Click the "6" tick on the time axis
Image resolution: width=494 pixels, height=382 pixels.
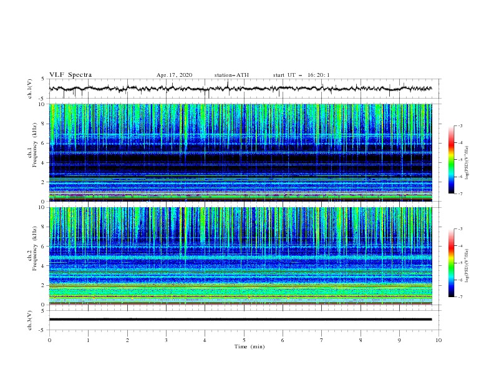pyautogui.click(x=283, y=340)
